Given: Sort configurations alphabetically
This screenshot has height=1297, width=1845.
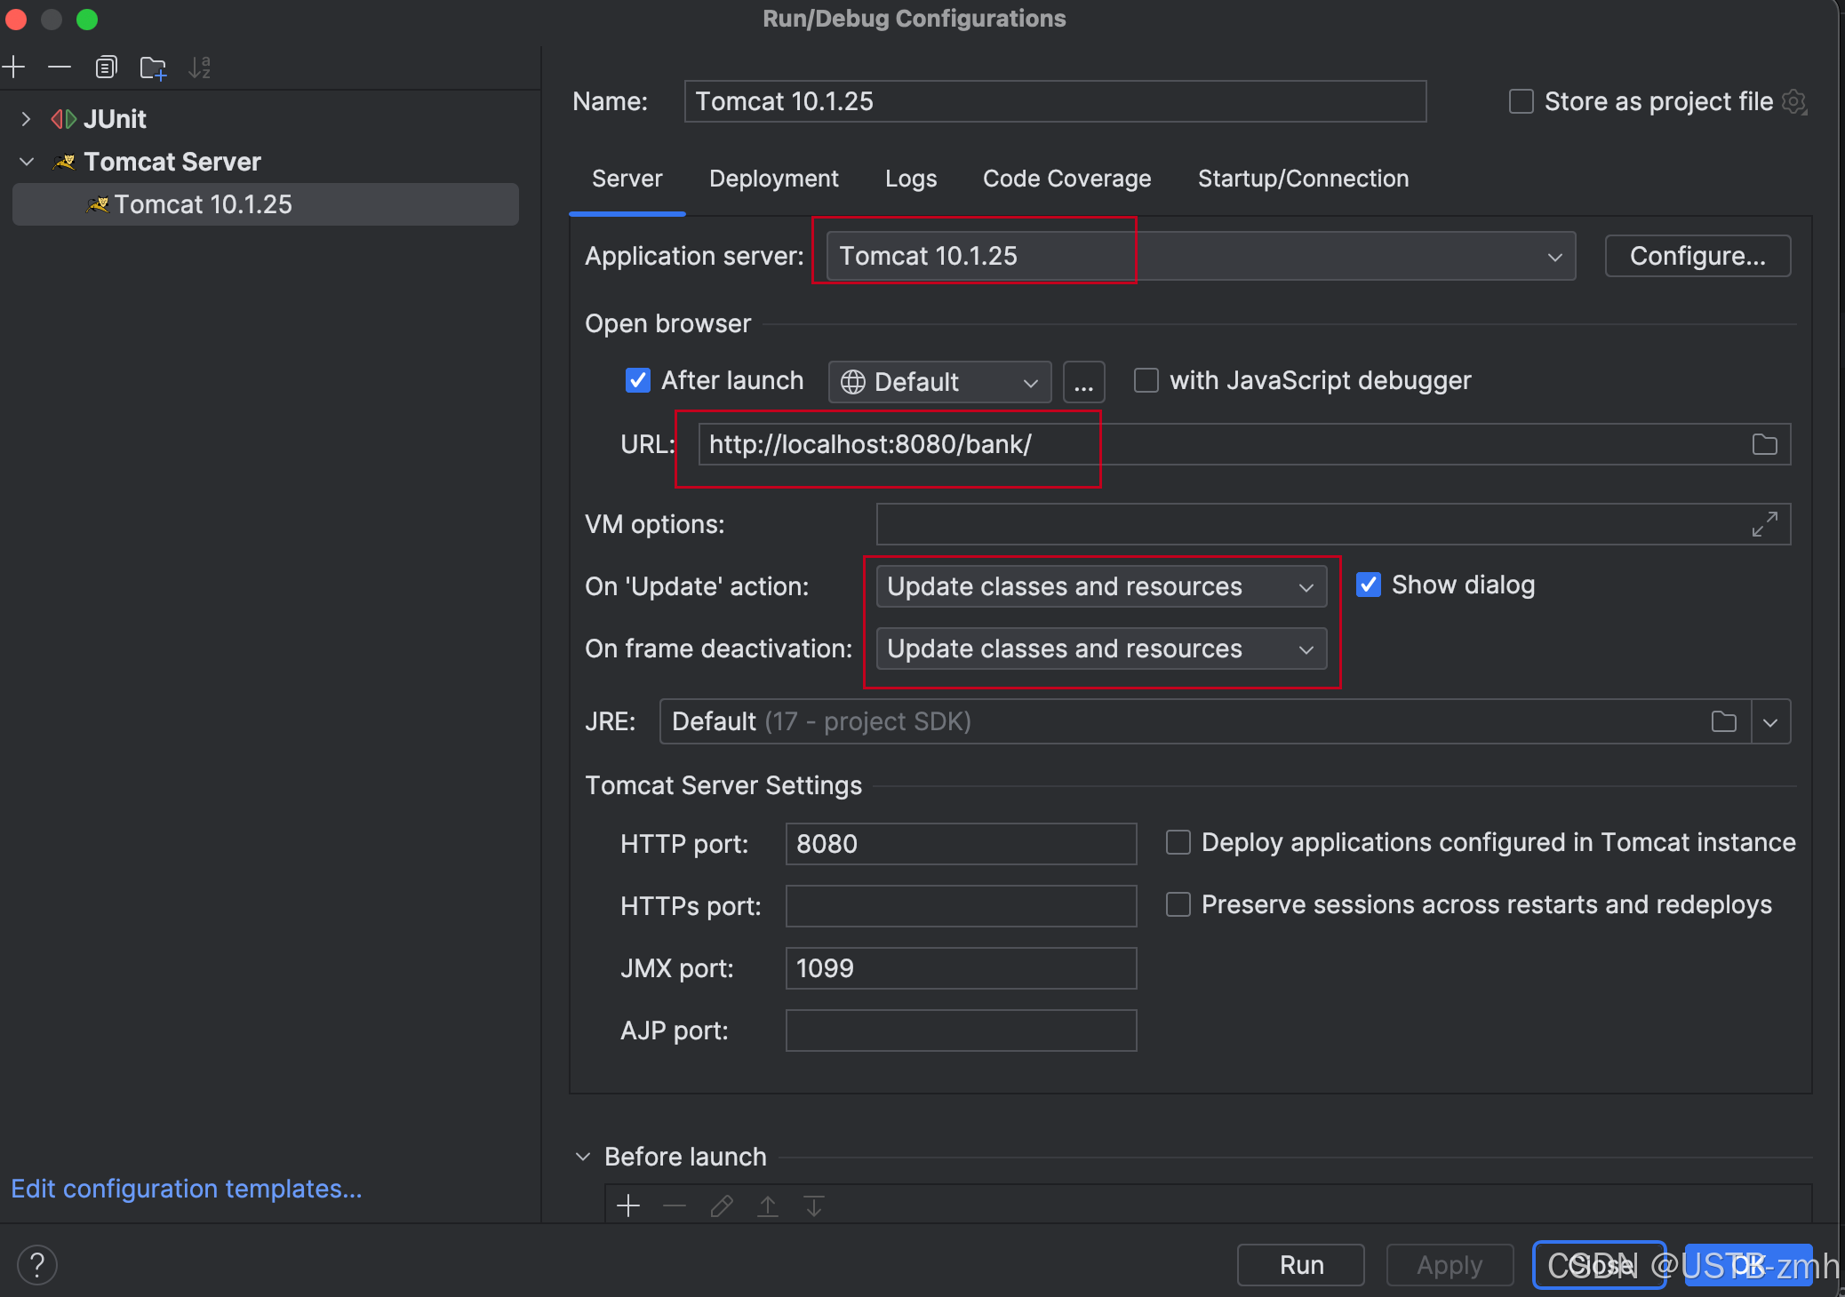Looking at the screenshot, I should click(x=200, y=68).
